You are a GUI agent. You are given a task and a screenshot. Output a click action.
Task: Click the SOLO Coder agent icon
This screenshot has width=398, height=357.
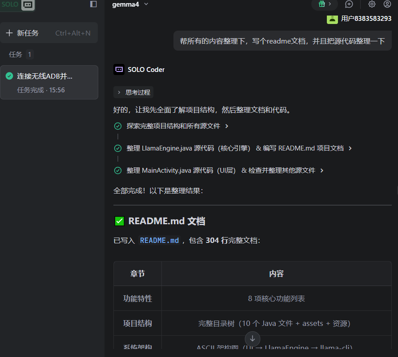click(x=119, y=69)
